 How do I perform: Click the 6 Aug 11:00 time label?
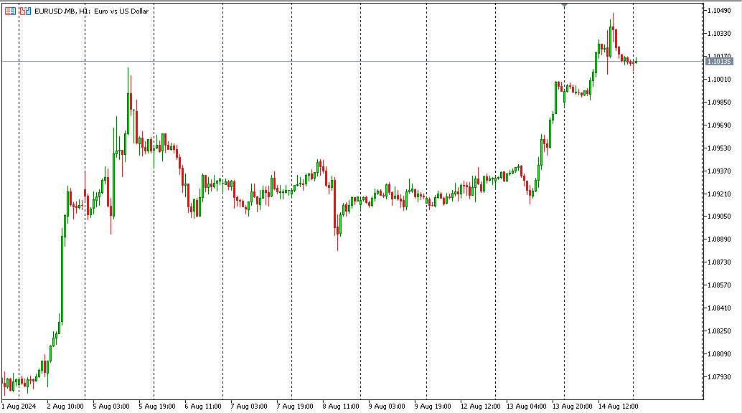pos(203,406)
